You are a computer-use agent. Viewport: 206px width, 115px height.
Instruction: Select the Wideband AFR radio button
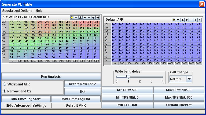[x=5, y=84]
